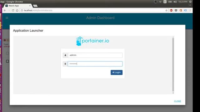Click the launcher frame vertical scrollbar
200x112 pixels.
173,65
